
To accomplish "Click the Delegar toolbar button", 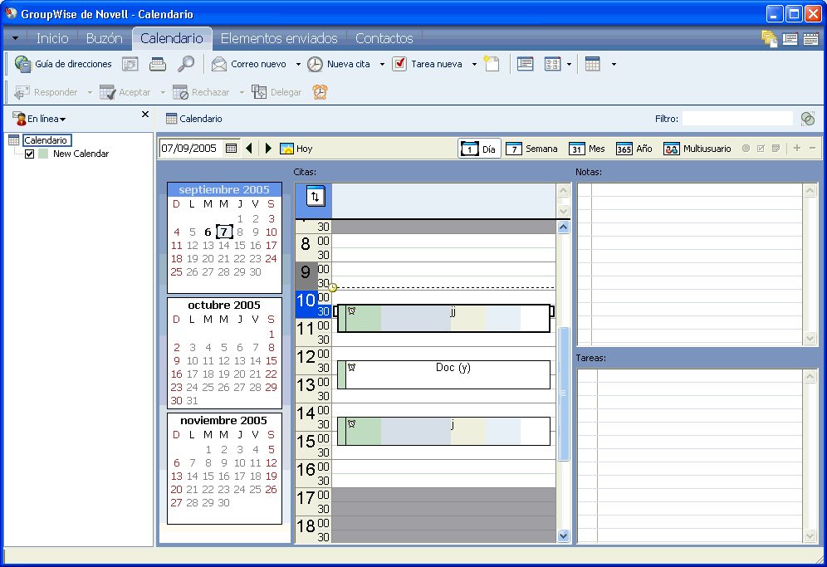I will point(276,92).
